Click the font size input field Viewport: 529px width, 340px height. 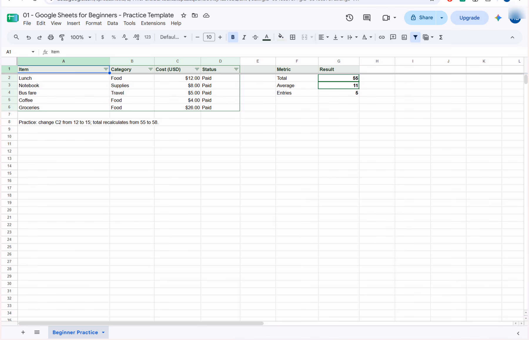coord(209,37)
